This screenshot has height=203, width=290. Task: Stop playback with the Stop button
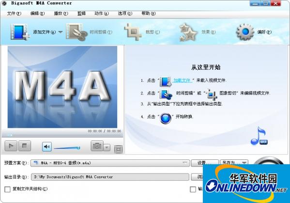pos(24,146)
